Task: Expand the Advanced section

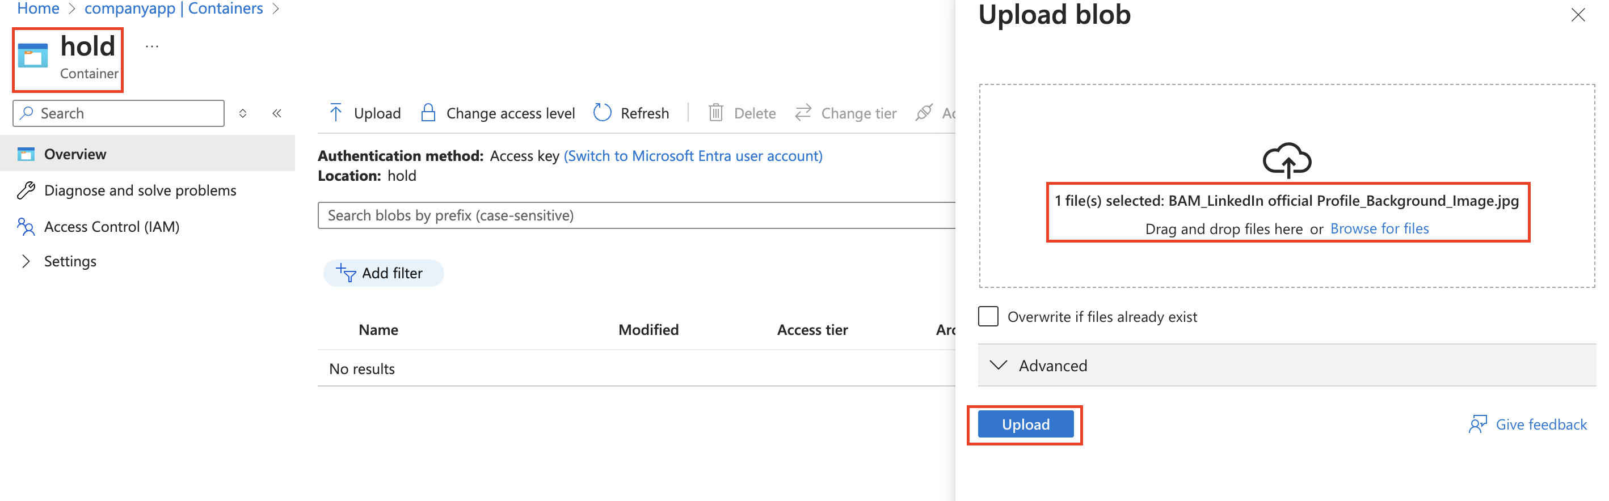Action: pyautogui.click(x=1287, y=366)
